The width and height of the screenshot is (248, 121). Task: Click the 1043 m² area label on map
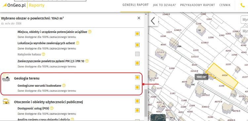coord(201,77)
